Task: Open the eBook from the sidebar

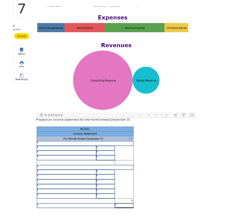Action: click(21, 51)
